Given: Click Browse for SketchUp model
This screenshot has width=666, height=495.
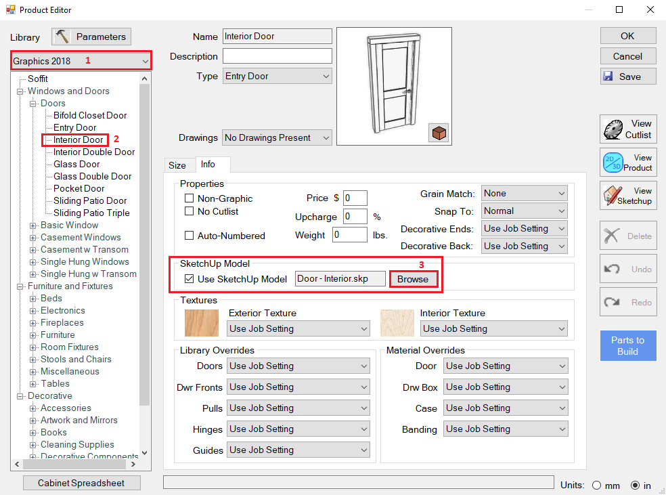Looking at the screenshot, I should click(x=412, y=279).
